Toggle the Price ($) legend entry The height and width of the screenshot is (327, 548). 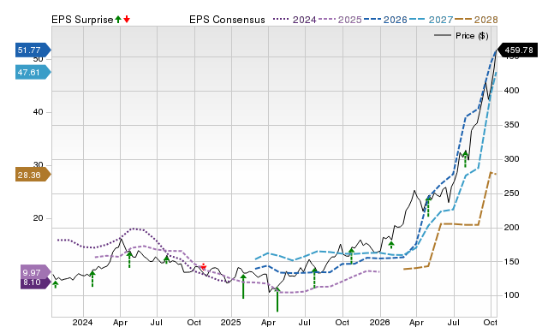click(x=461, y=36)
